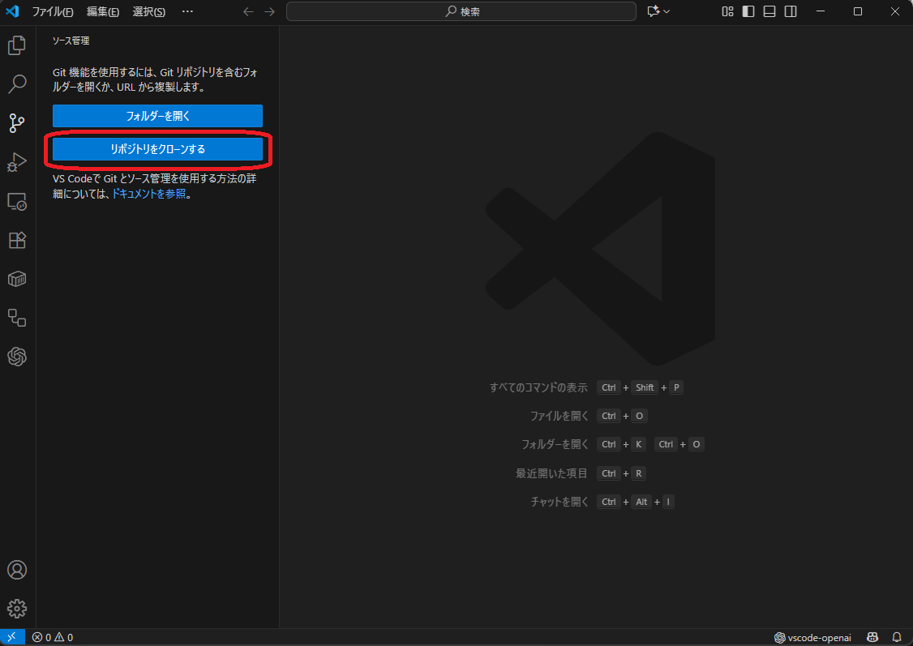Open the Extensions view icon
This screenshot has width=913, height=646.
(17, 240)
